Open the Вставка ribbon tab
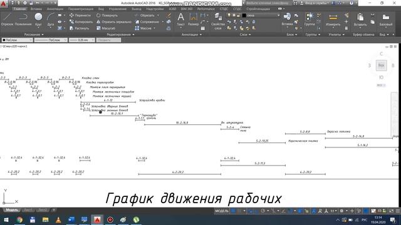Screen dimensions: 401x225 [36, 9]
